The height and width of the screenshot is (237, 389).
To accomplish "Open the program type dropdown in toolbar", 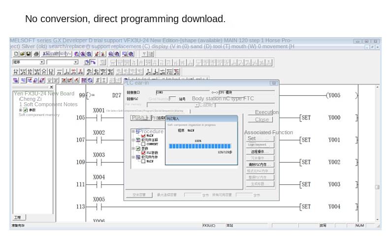I will coord(42,62).
